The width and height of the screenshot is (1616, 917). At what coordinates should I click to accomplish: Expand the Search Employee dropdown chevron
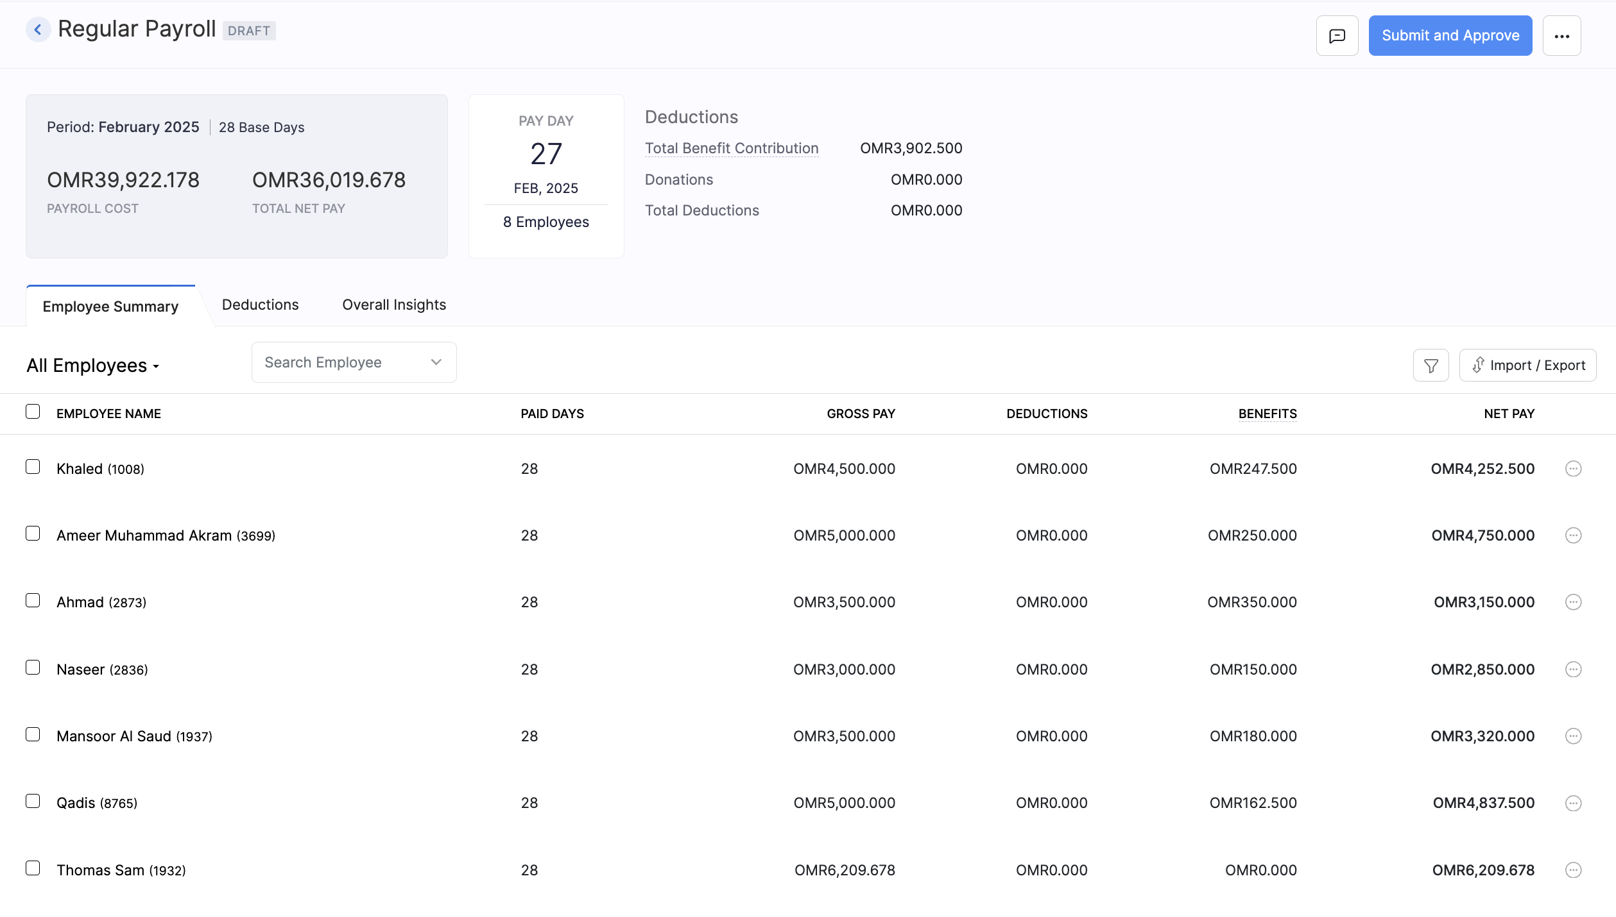point(436,362)
